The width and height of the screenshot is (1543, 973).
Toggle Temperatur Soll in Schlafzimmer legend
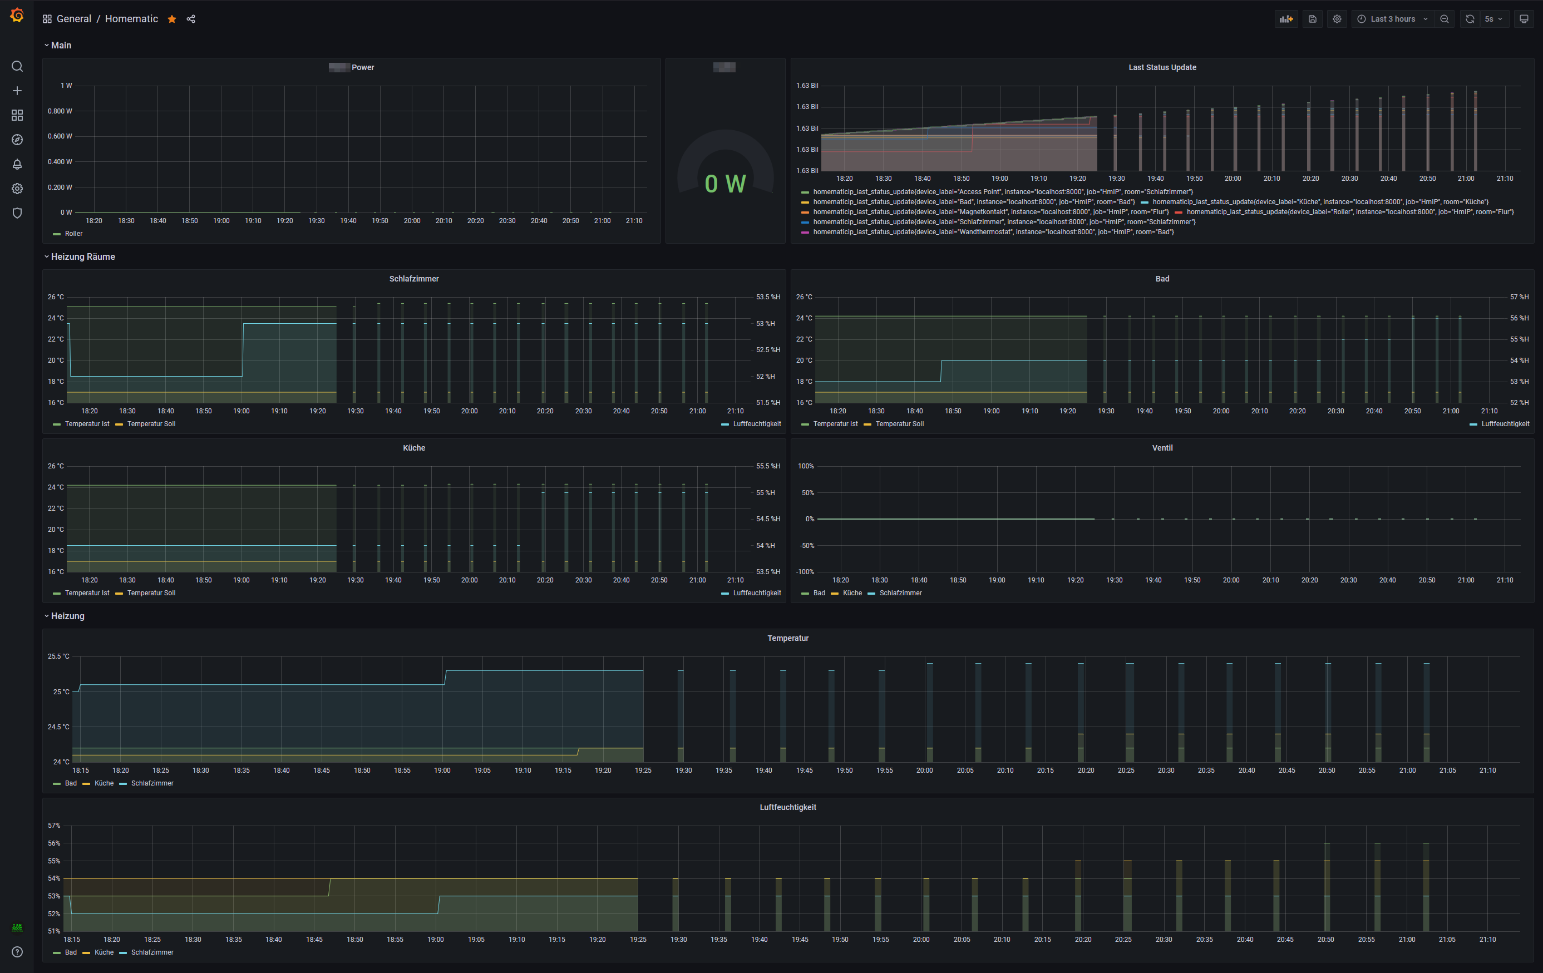[151, 424]
